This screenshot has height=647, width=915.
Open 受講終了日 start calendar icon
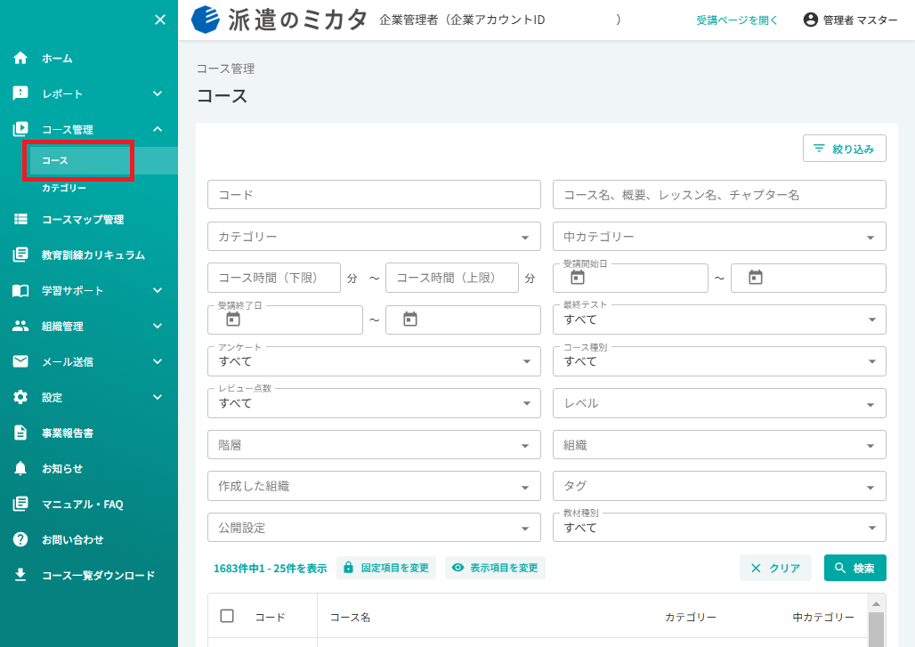pos(233,319)
